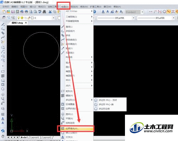
Task: Click the Copy toolbar icon
Action: pyautogui.click(x=55, y=12)
